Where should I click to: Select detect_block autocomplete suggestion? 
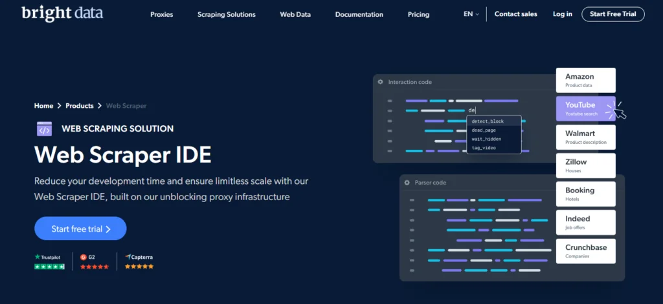click(494, 121)
